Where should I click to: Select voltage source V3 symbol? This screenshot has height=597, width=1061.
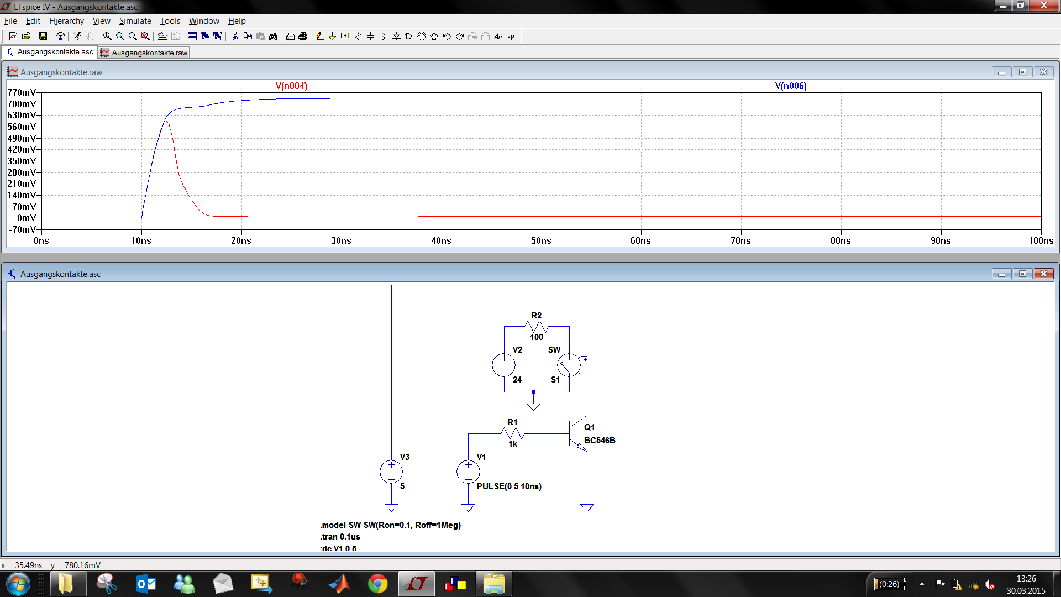click(x=391, y=472)
